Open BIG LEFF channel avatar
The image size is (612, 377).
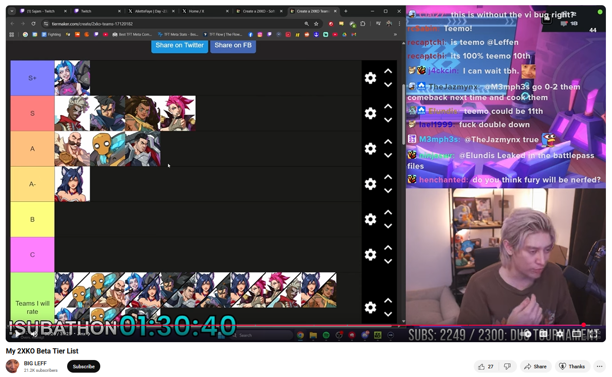(13, 366)
